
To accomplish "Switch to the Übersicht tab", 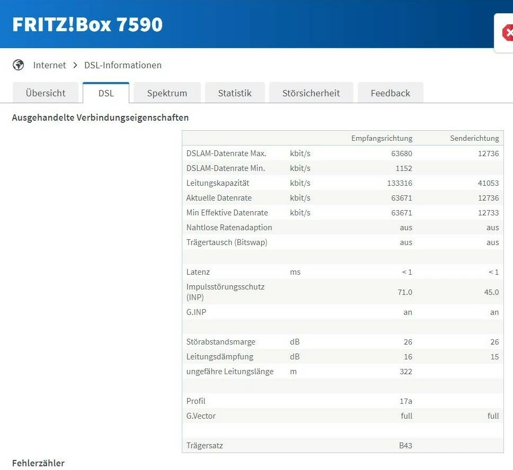I will click(x=46, y=93).
